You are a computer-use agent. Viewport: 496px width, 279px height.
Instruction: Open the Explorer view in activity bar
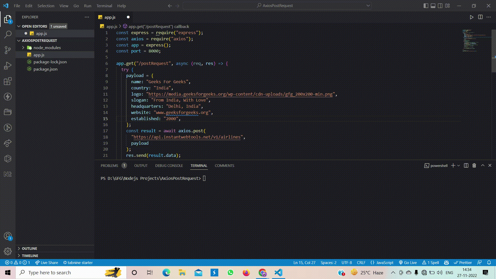click(8, 19)
